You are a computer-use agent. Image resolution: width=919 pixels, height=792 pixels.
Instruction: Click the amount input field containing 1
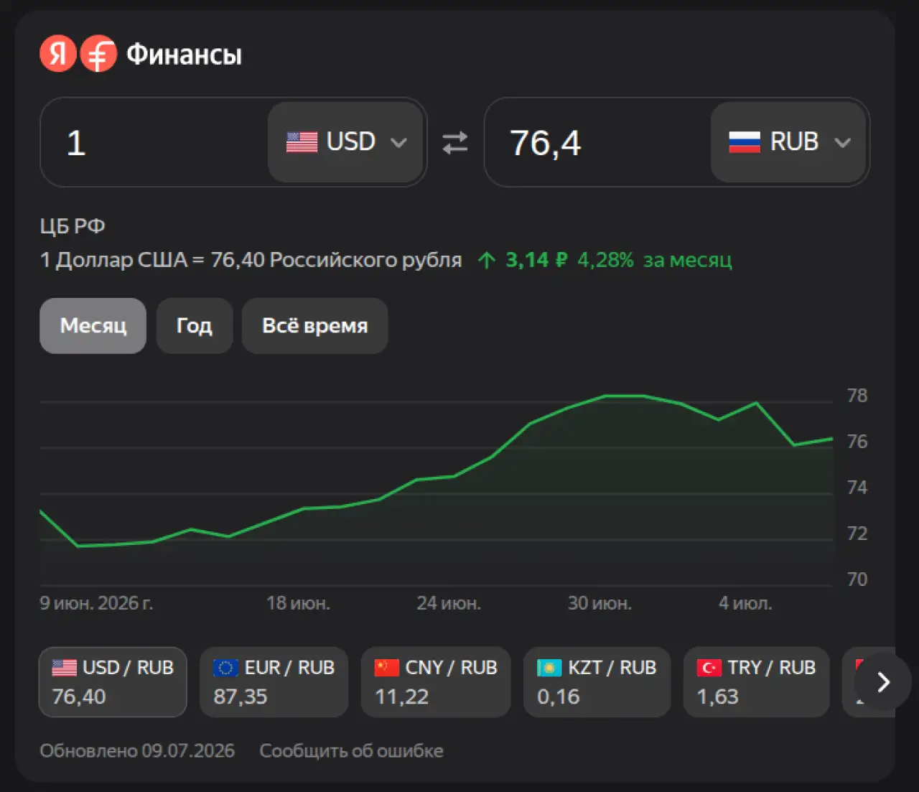pyautogui.click(x=154, y=142)
